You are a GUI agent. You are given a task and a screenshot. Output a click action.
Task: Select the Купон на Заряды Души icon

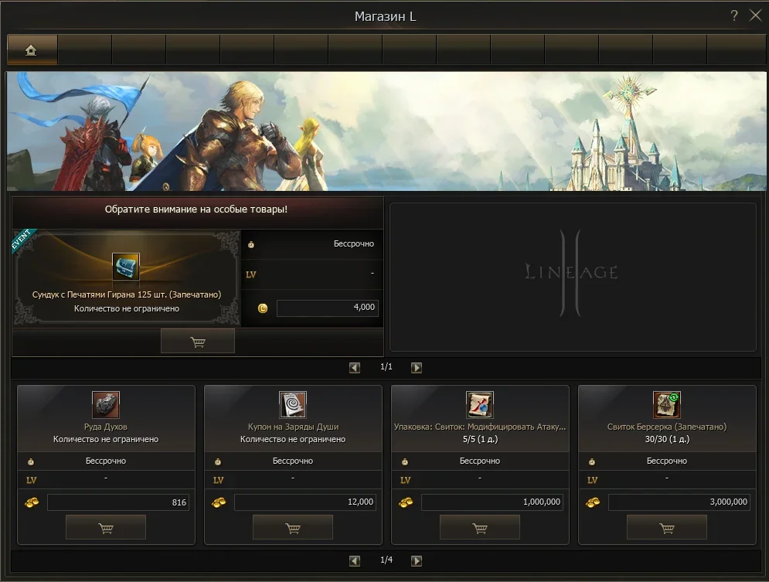293,404
